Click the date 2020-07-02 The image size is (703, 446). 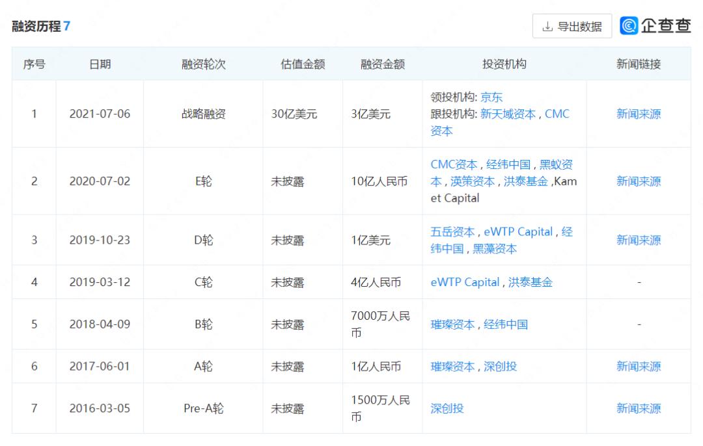(100, 181)
